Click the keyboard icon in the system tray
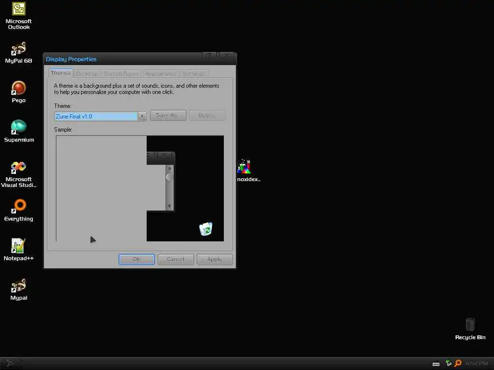 [x=436, y=364]
